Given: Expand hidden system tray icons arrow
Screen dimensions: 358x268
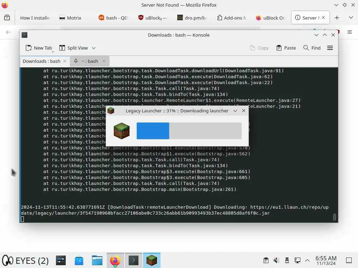Looking at the screenshot, I should click(307, 260).
